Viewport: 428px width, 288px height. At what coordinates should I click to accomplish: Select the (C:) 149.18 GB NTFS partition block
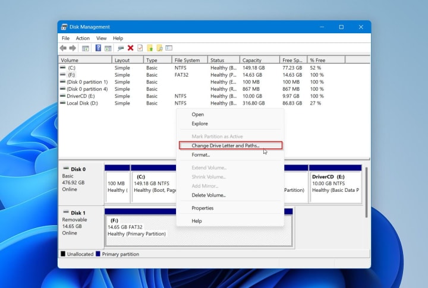coord(154,184)
